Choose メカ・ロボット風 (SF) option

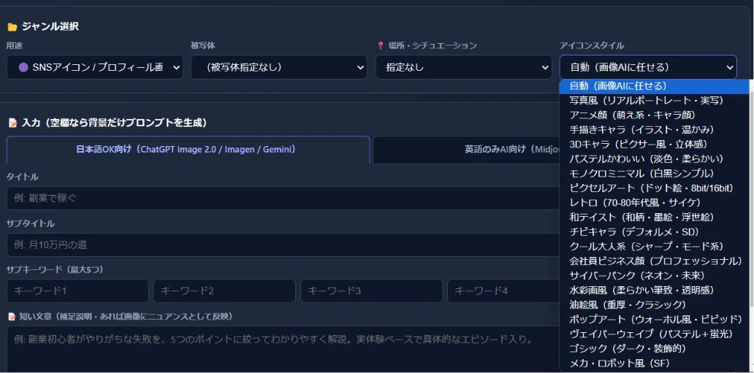pos(654,363)
